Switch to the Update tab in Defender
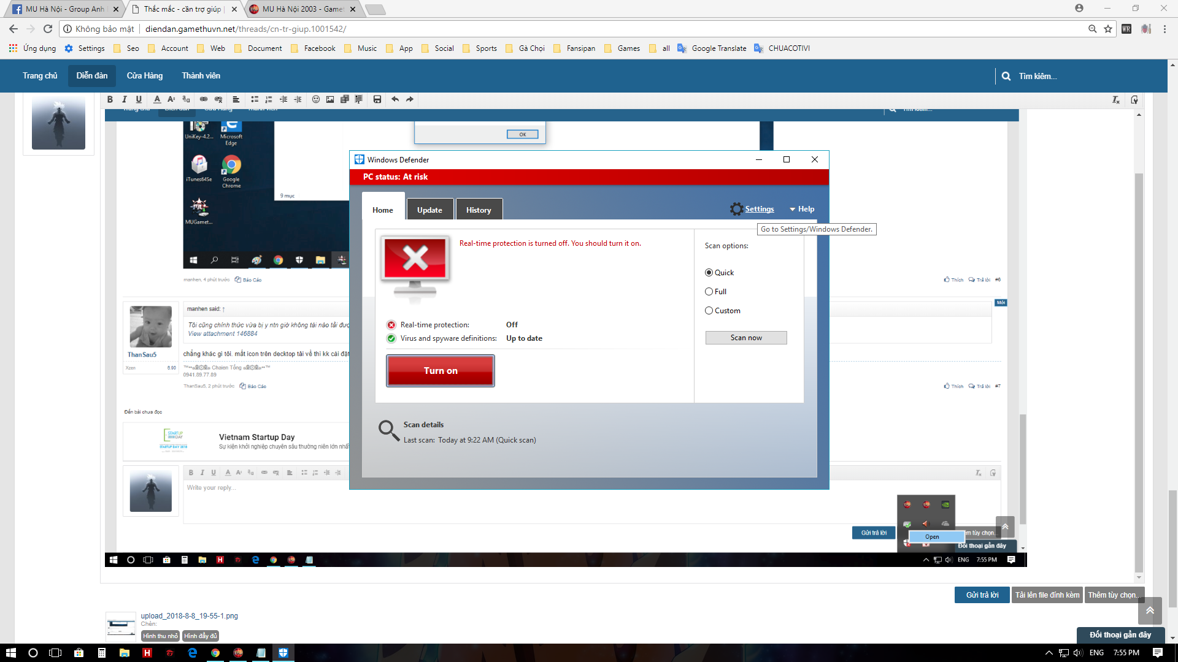This screenshot has height=662, width=1178. click(429, 210)
